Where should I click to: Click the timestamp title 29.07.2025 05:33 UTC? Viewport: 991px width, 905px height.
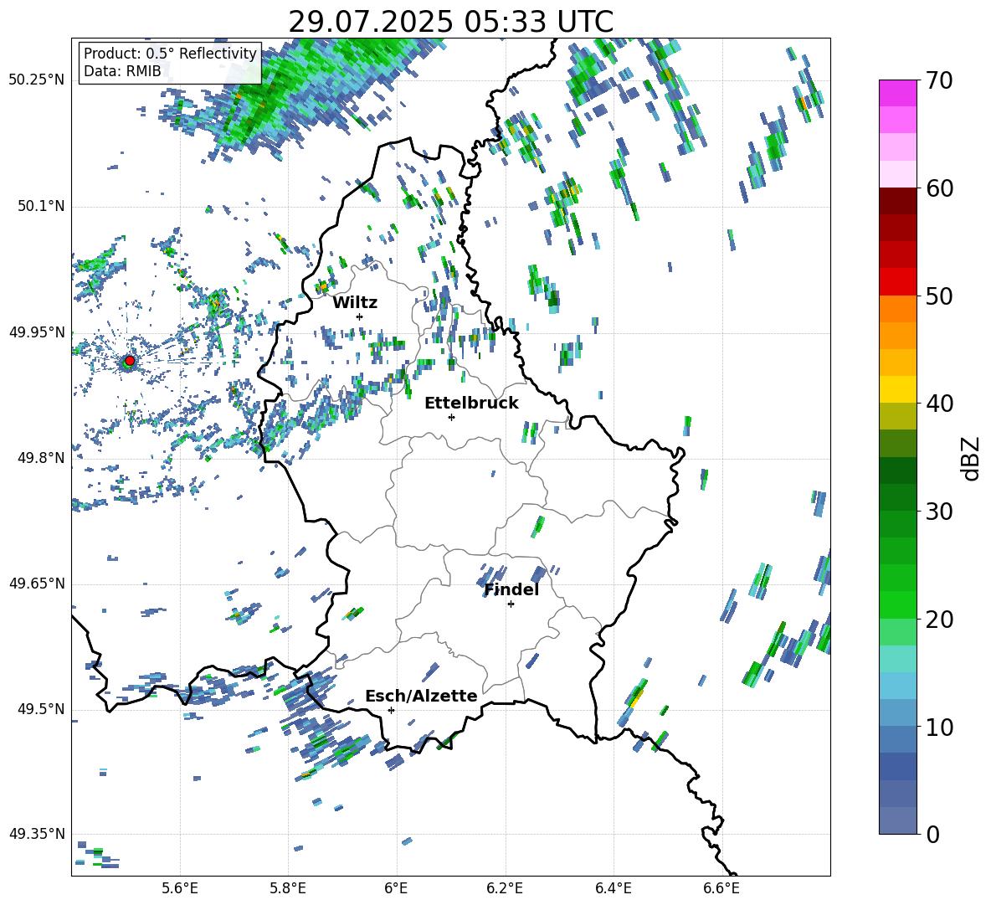coord(451,22)
